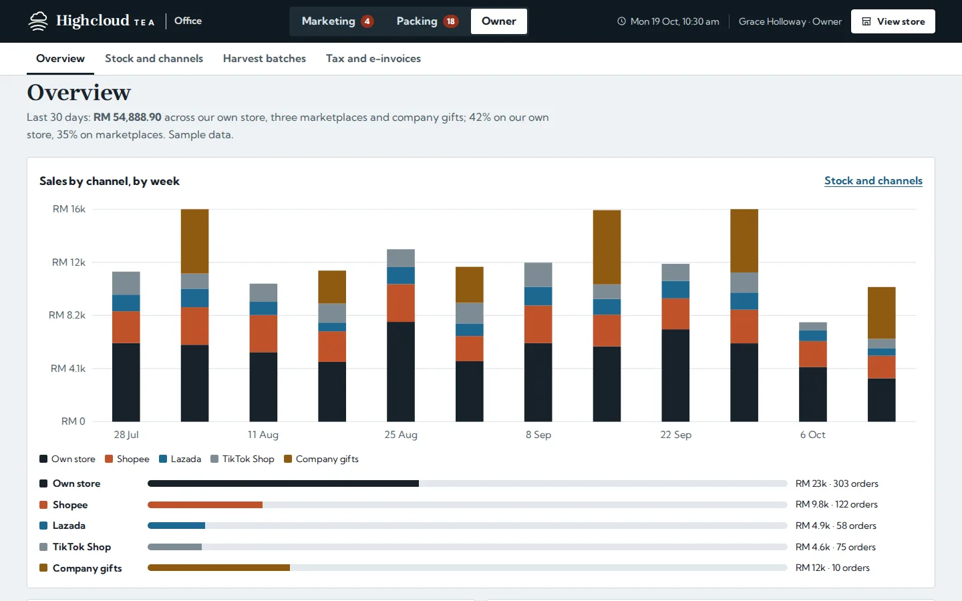The width and height of the screenshot is (962, 601).
Task: Click the Company gifts progress bar
Action: [x=468, y=568]
